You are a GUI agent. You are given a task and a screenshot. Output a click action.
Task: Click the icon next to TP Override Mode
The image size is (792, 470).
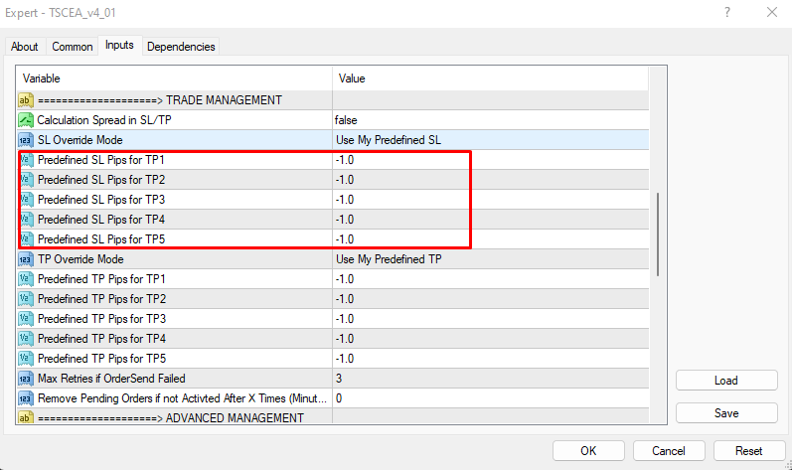point(26,259)
